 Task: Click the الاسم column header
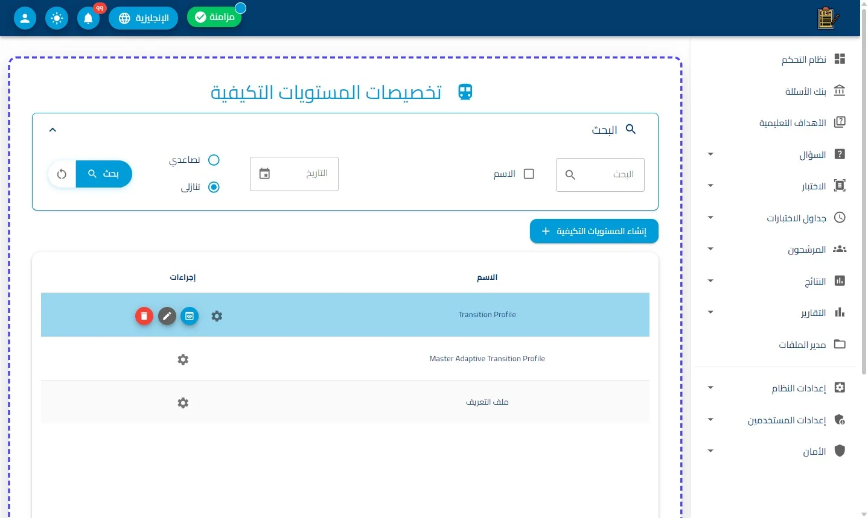coord(487,277)
